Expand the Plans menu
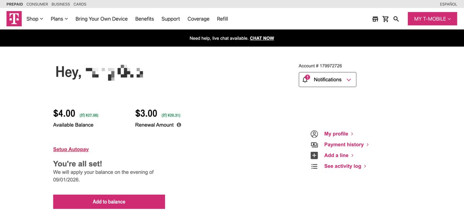 (59, 19)
